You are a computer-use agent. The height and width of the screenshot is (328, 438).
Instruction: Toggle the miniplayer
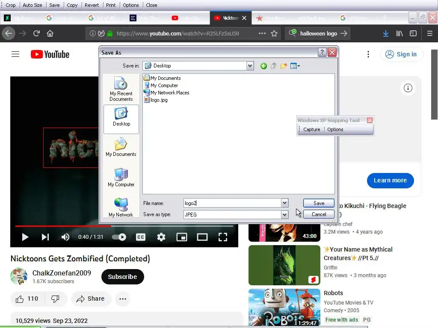tap(181, 237)
